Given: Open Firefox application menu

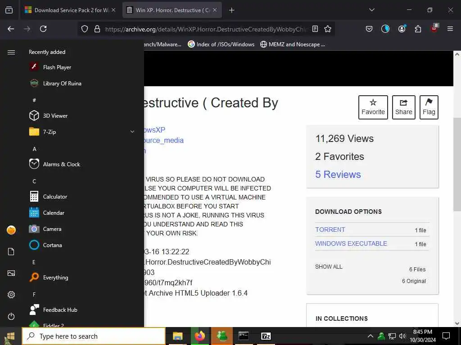Looking at the screenshot, I should point(450,29).
